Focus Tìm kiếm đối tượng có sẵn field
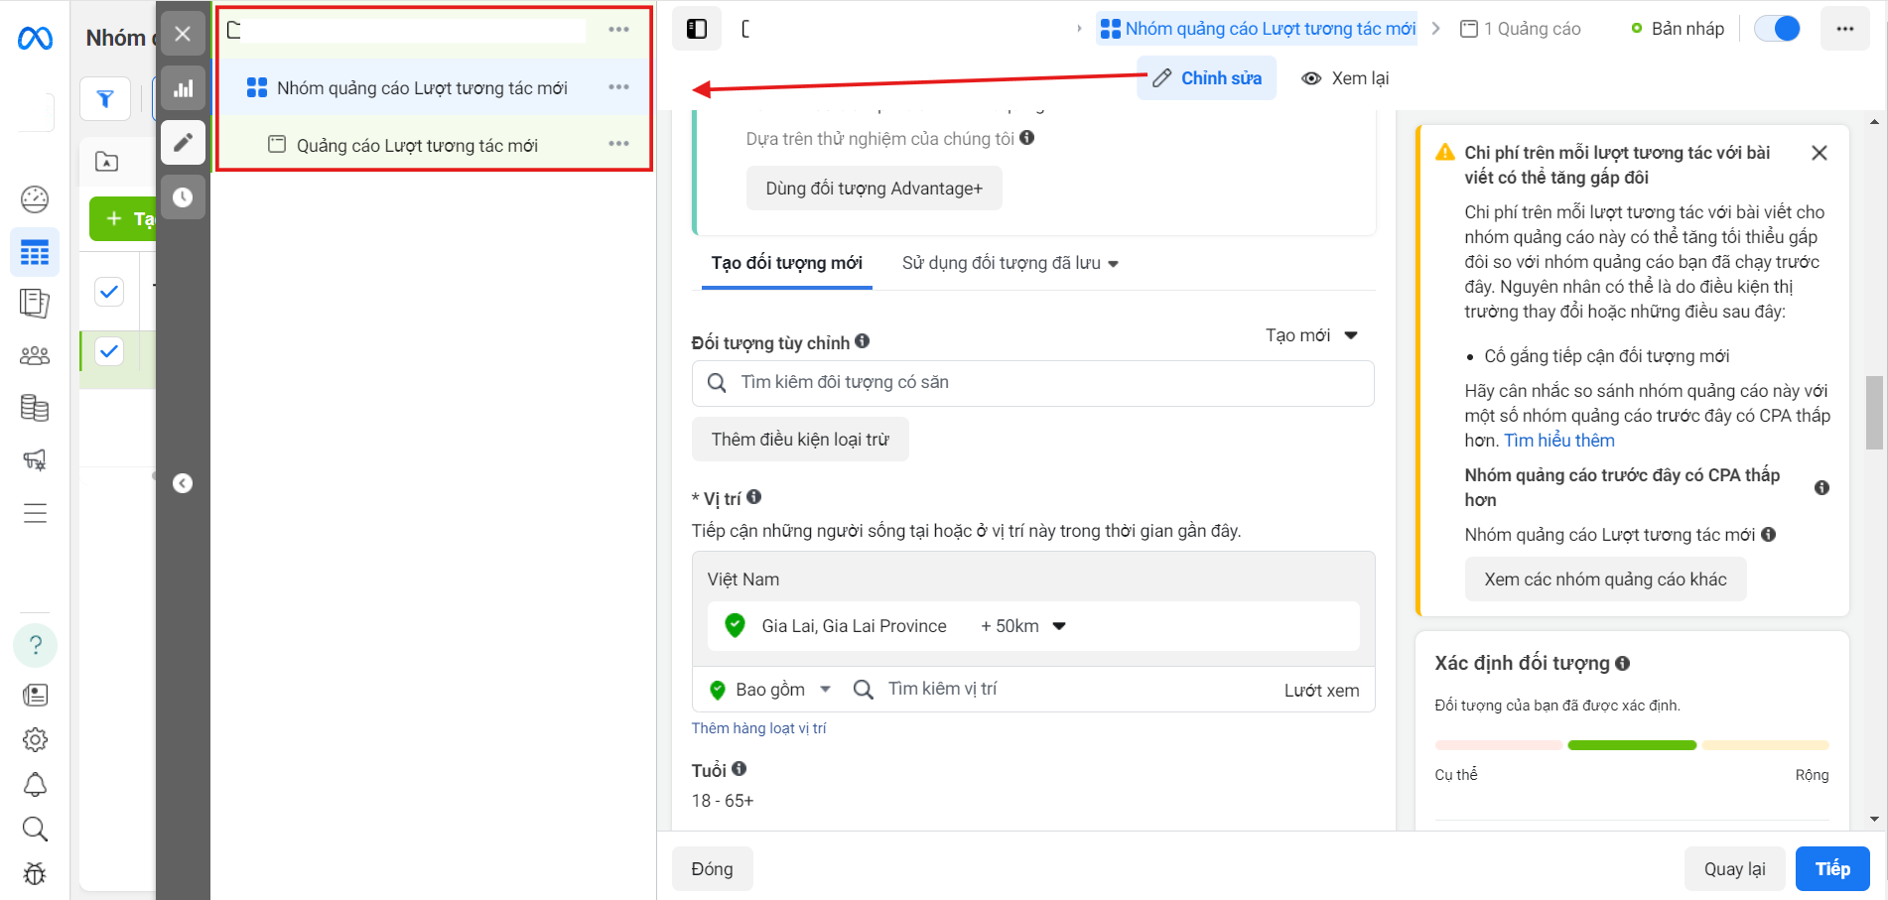 coord(1032,383)
